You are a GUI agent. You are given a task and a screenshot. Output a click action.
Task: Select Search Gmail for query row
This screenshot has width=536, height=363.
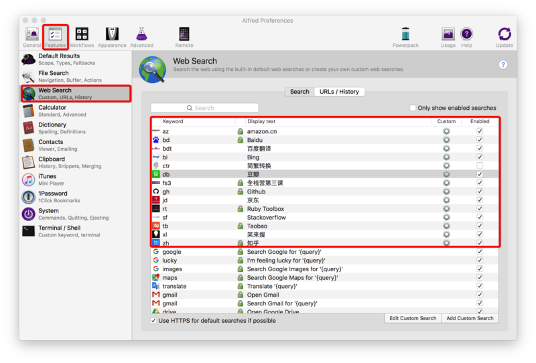point(325,303)
